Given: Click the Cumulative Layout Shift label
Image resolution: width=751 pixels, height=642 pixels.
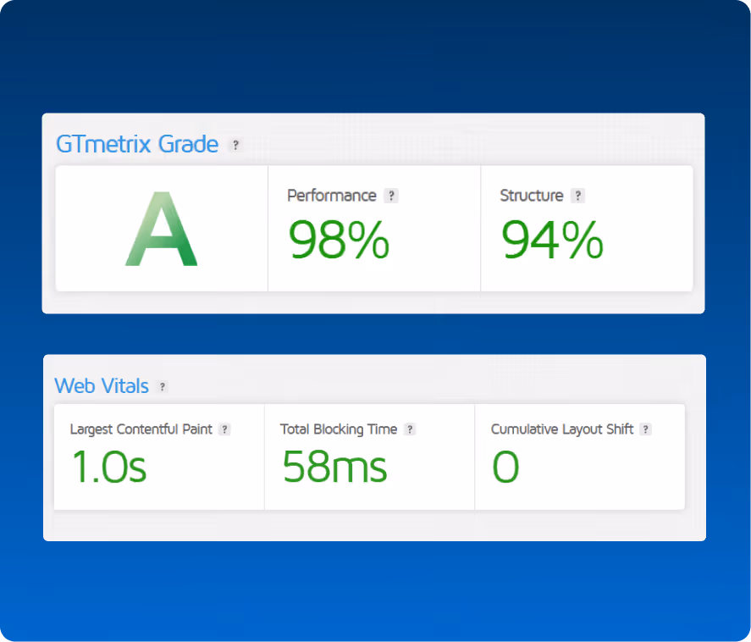Looking at the screenshot, I should (x=562, y=429).
